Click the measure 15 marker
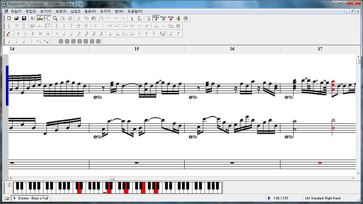Screen dimensions: 363x204 [x=137, y=49]
